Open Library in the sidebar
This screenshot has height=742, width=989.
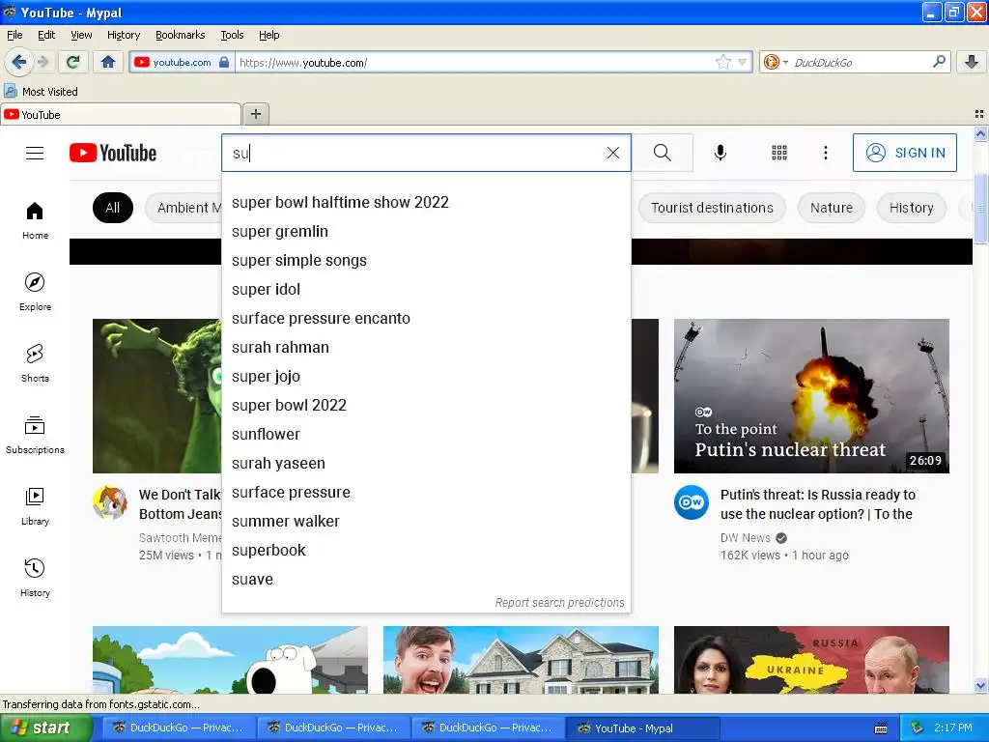35,506
